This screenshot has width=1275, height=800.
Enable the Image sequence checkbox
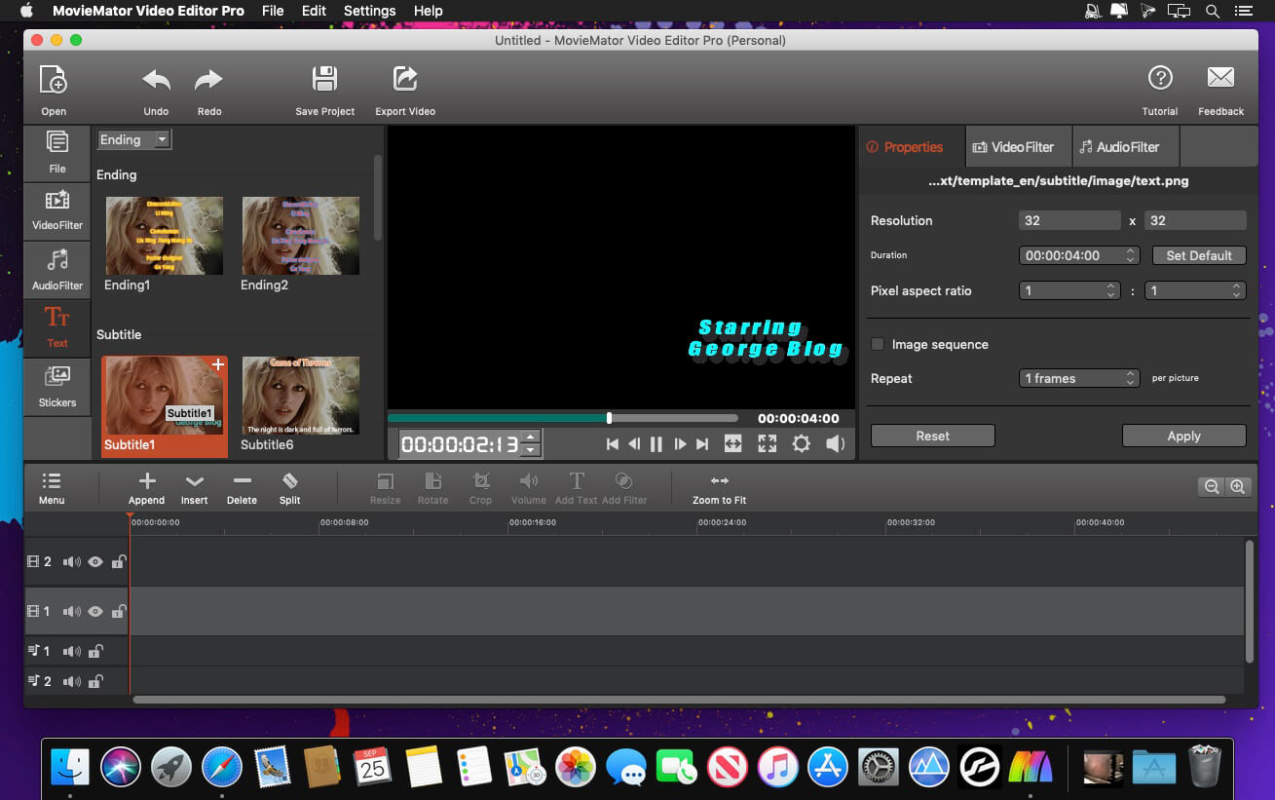pos(878,344)
